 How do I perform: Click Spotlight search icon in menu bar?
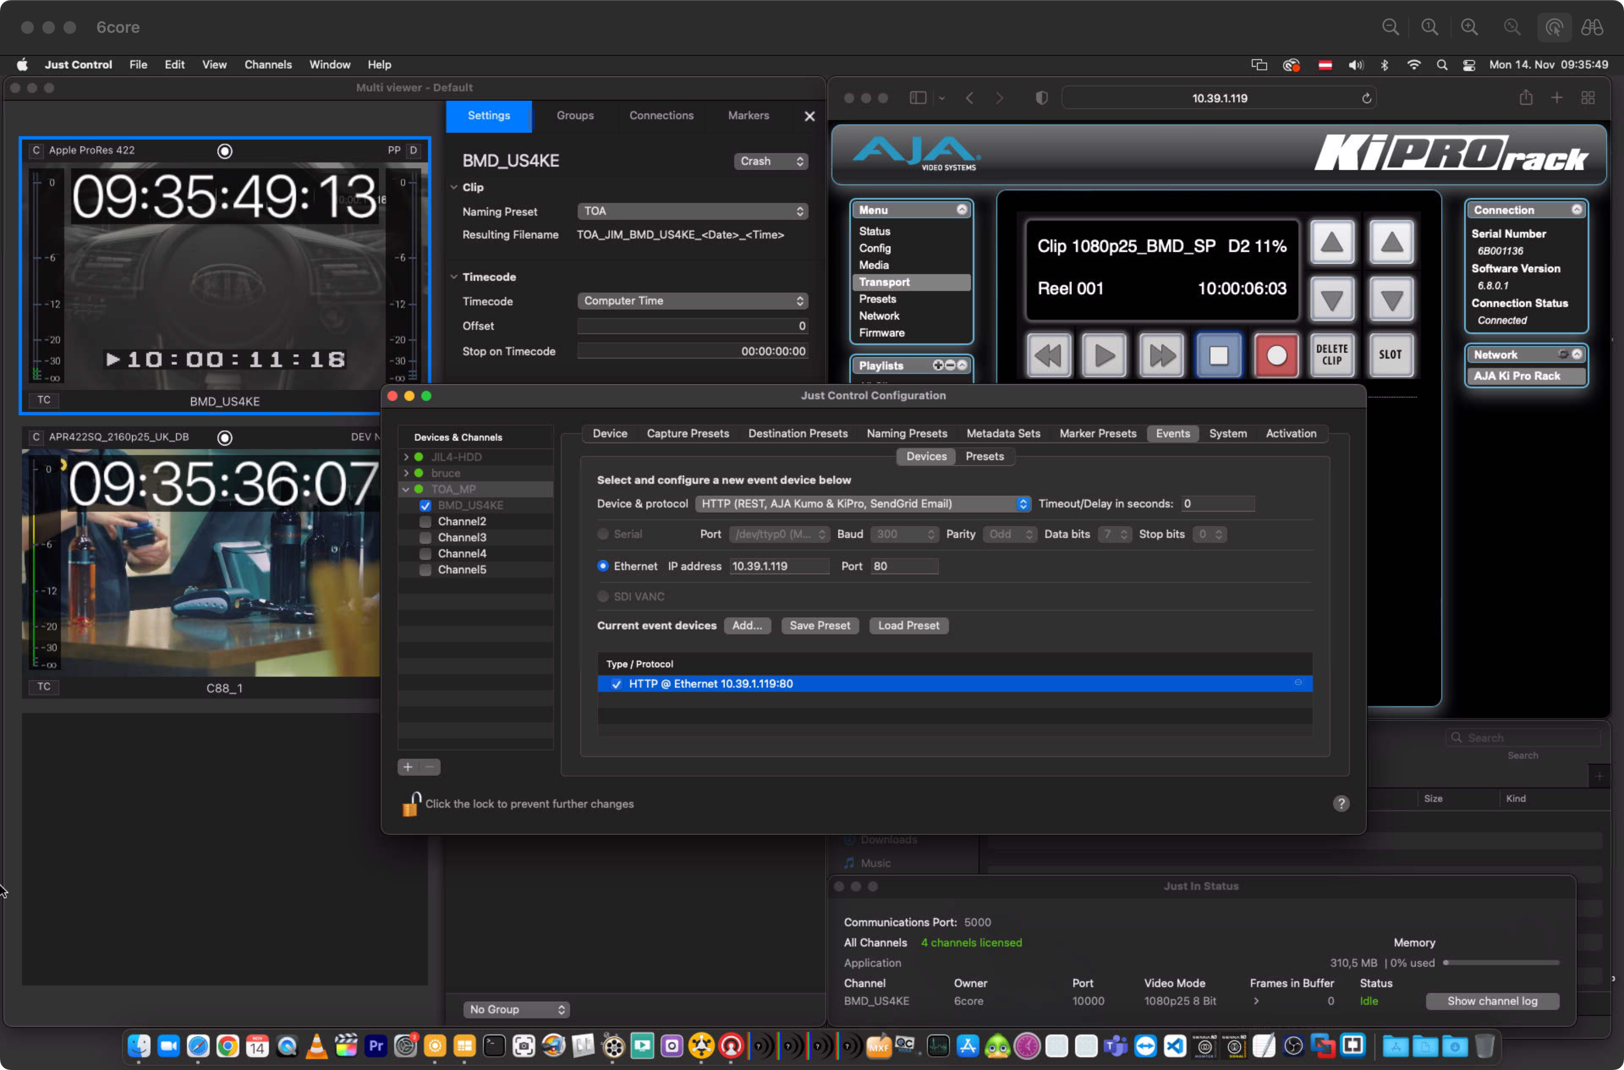click(1442, 65)
